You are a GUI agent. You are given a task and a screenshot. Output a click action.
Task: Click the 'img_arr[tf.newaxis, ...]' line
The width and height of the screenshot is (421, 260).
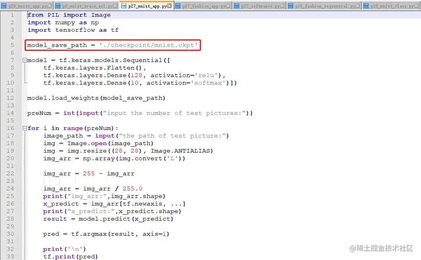point(114,204)
